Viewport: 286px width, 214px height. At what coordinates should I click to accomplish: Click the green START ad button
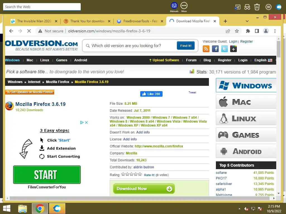coord(47,175)
